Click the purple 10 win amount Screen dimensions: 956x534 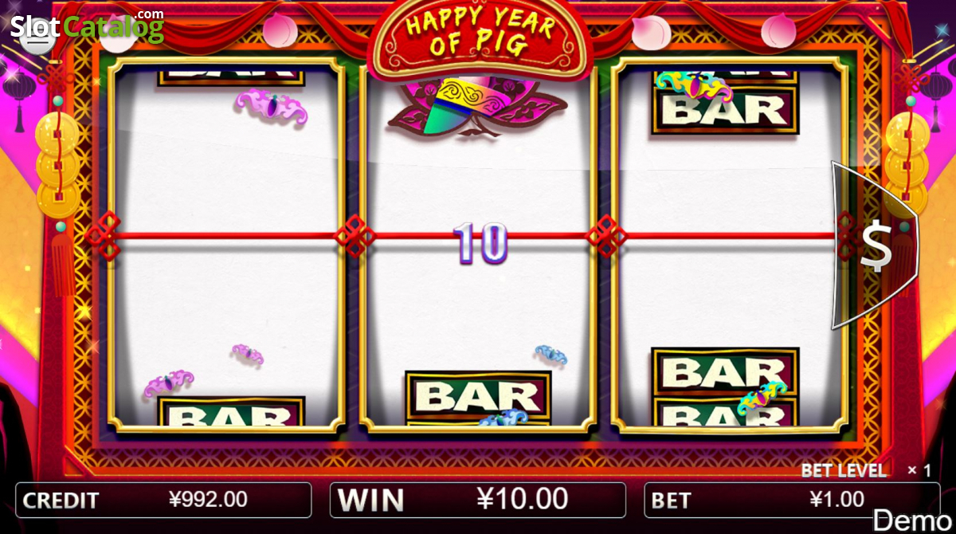[x=480, y=243]
